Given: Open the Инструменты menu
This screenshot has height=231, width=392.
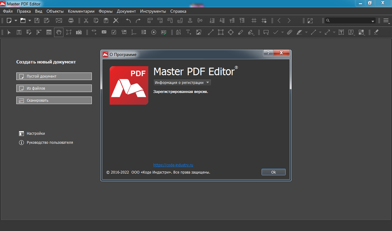Looking at the screenshot, I should 153,11.
